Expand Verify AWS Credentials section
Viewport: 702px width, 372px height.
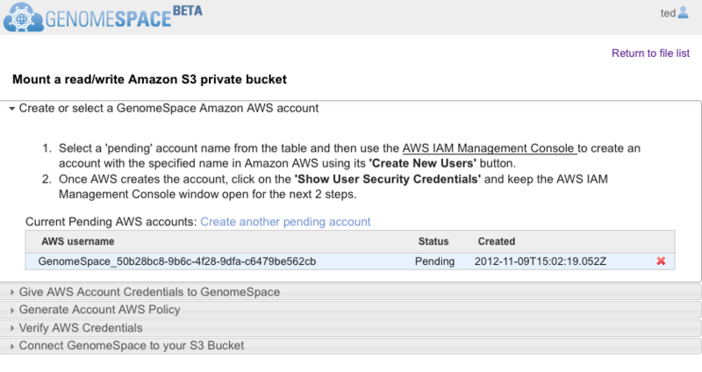[x=351, y=327]
